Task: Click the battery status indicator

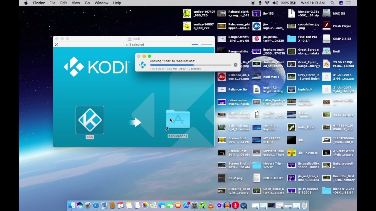Action: tap(288, 3)
